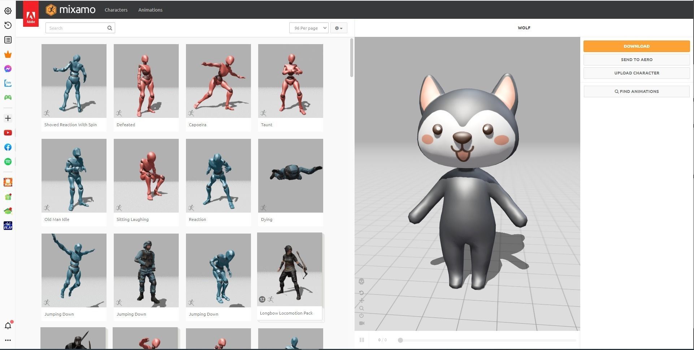
Task: Open YouTube from the sidebar
Action: [x=8, y=133]
